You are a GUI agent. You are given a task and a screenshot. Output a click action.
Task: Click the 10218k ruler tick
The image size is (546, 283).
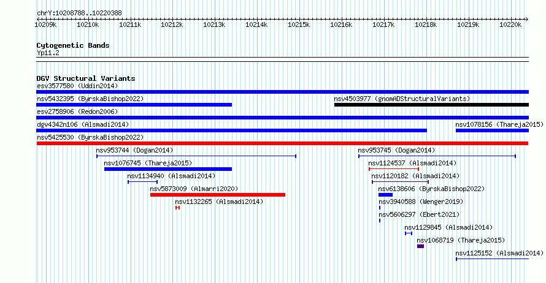(426, 25)
